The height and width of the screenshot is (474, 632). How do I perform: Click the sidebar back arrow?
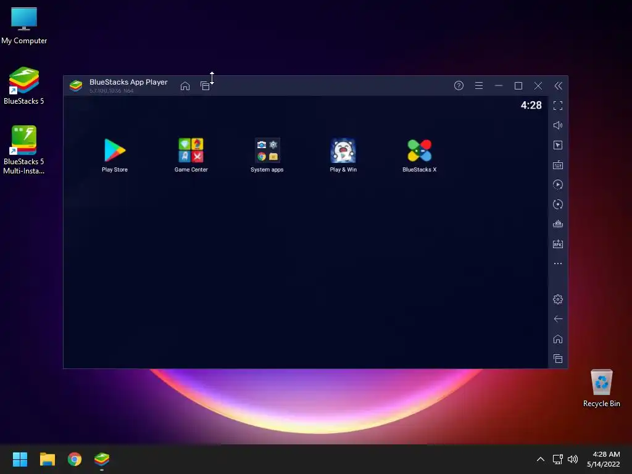pyautogui.click(x=558, y=319)
